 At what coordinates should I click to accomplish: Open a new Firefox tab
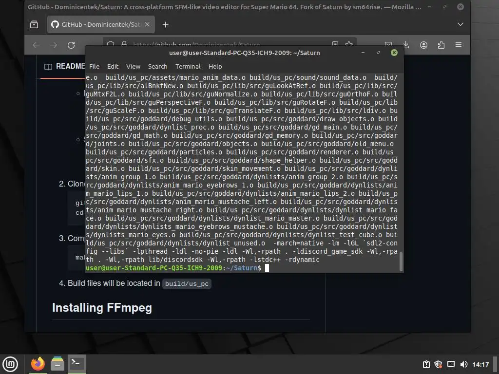166,24
